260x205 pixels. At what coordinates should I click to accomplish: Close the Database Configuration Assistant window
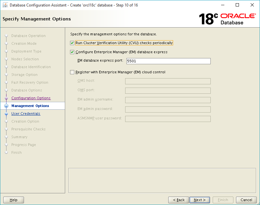(252, 5)
